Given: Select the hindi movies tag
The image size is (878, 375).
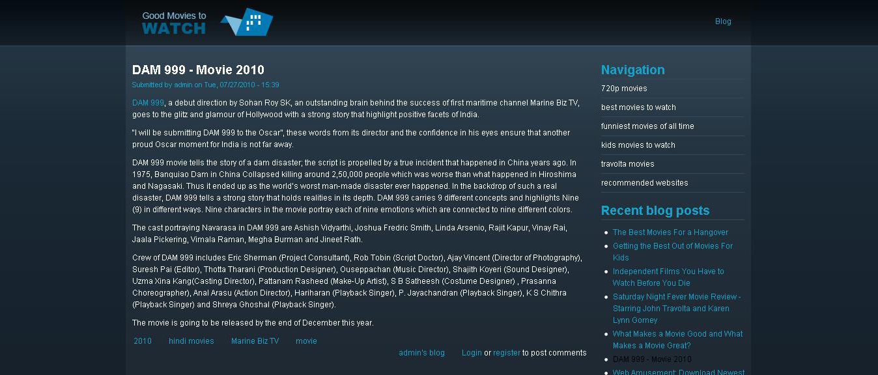Looking at the screenshot, I should [191, 341].
